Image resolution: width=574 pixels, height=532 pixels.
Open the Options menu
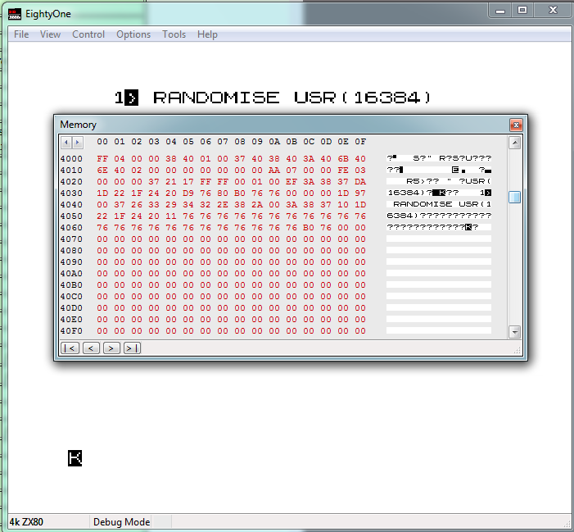tap(133, 34)
